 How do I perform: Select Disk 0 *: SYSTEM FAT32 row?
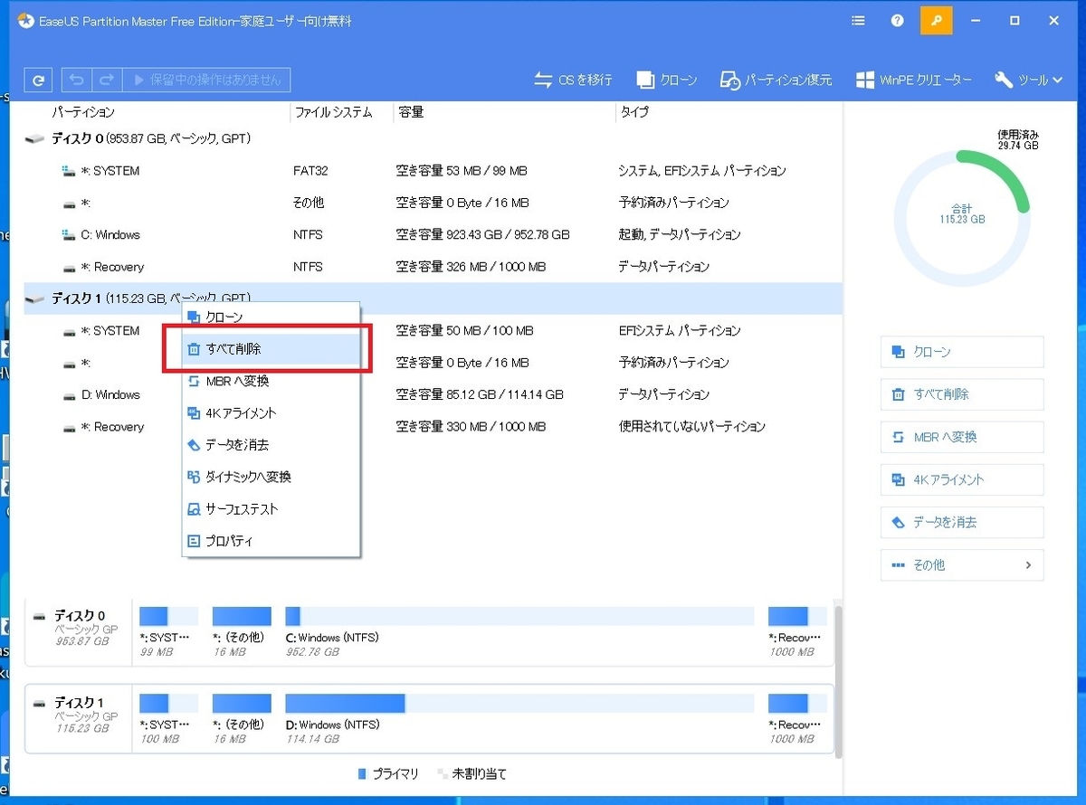click(x=433, y=170)
